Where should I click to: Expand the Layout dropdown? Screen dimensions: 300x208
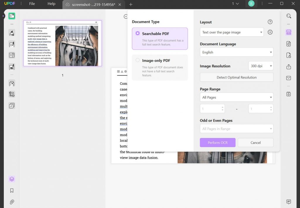[232, 32]
